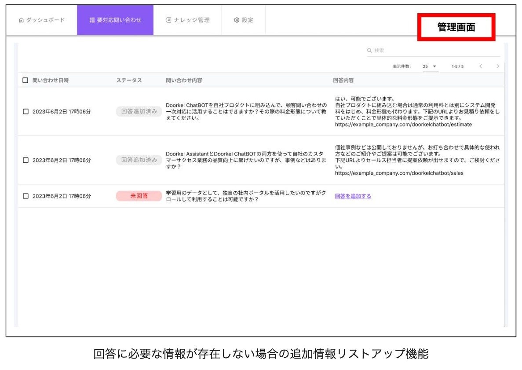
Task: Switch to the ナレッジ管理 tab
Action: [x=188, y=20]
